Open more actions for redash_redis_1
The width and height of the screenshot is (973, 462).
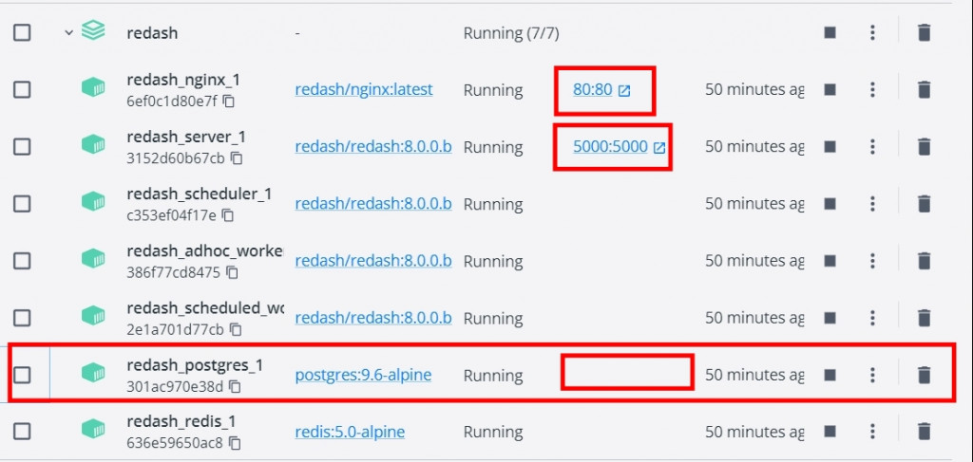872,432
